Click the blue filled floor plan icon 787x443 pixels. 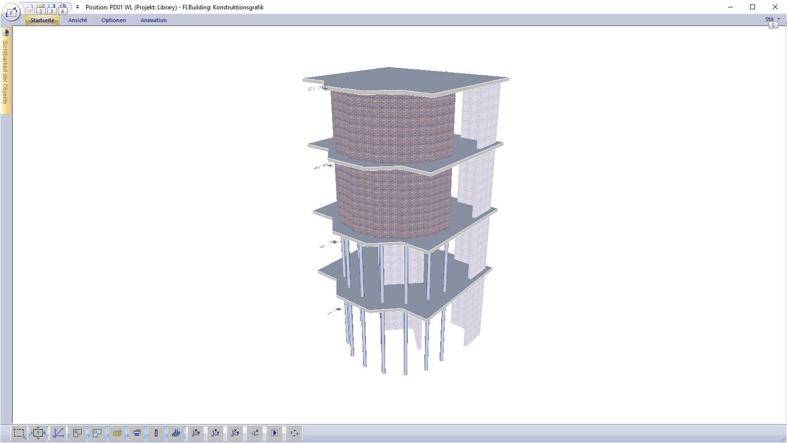(x=97, y=433)
